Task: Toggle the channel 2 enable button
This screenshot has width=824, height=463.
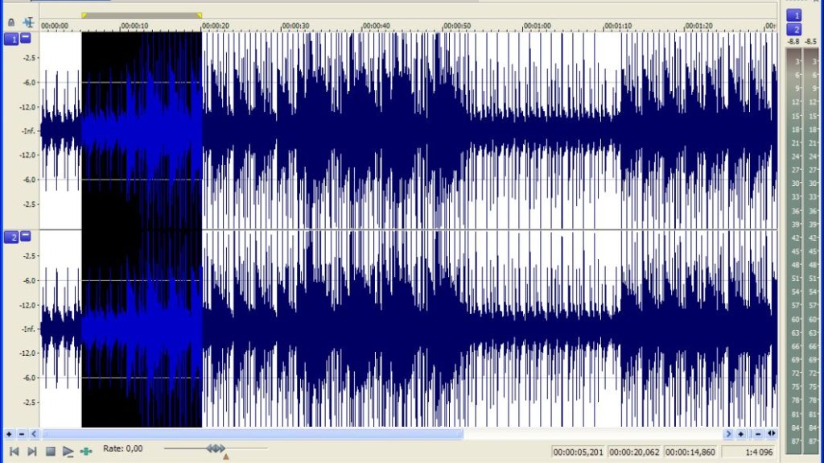Action: (11, 237)
